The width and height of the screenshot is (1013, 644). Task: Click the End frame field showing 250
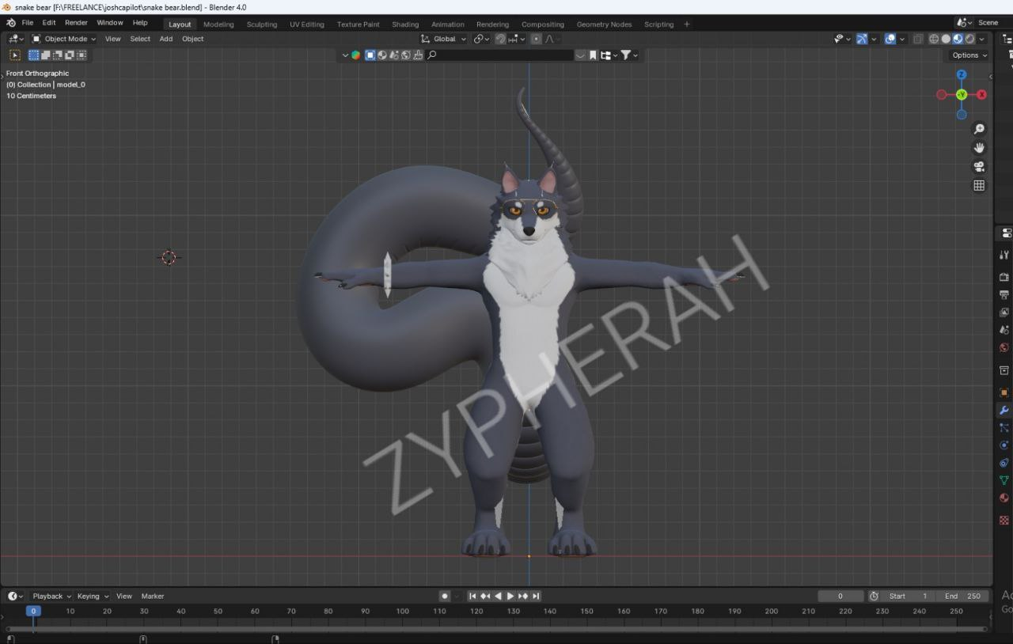tap(962, 597)
